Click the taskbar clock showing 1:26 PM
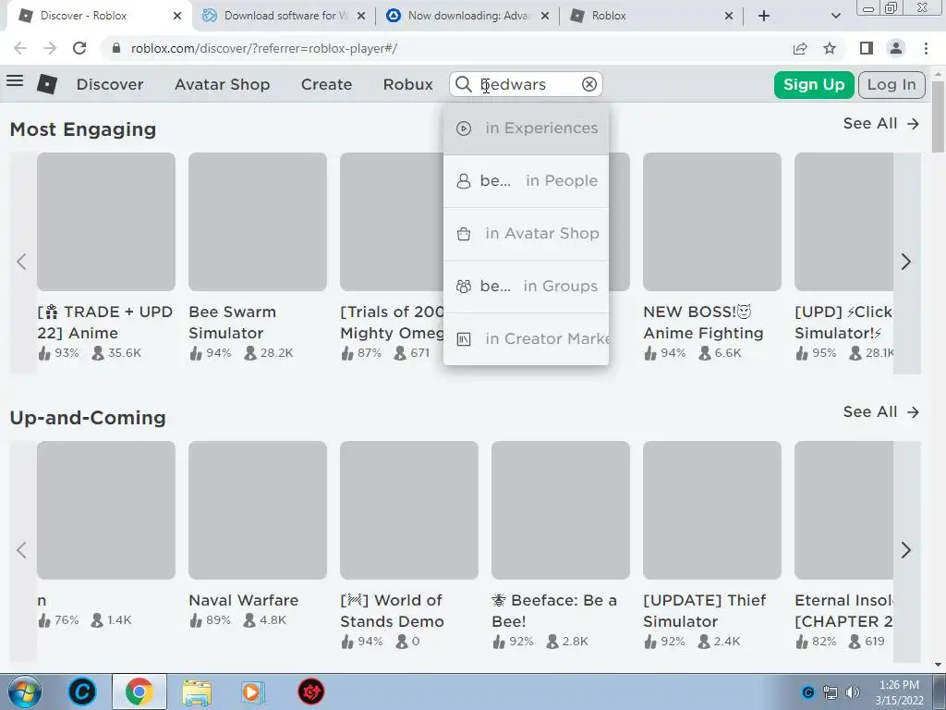This screenshot has width=946, height=710. pyautogui.click(x=899, y=692)
